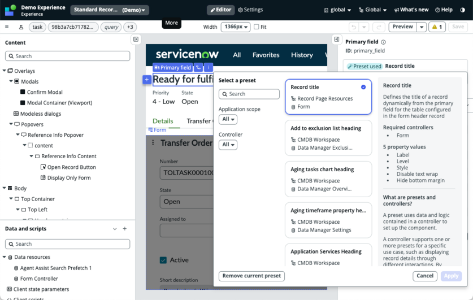Select Application Services Heading preset
The width and height of the screenshot is (473, 300).
pos(328,255)
